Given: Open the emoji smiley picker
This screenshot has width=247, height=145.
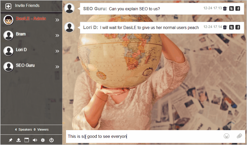Looking at the screenshot, I should point(227,136).
